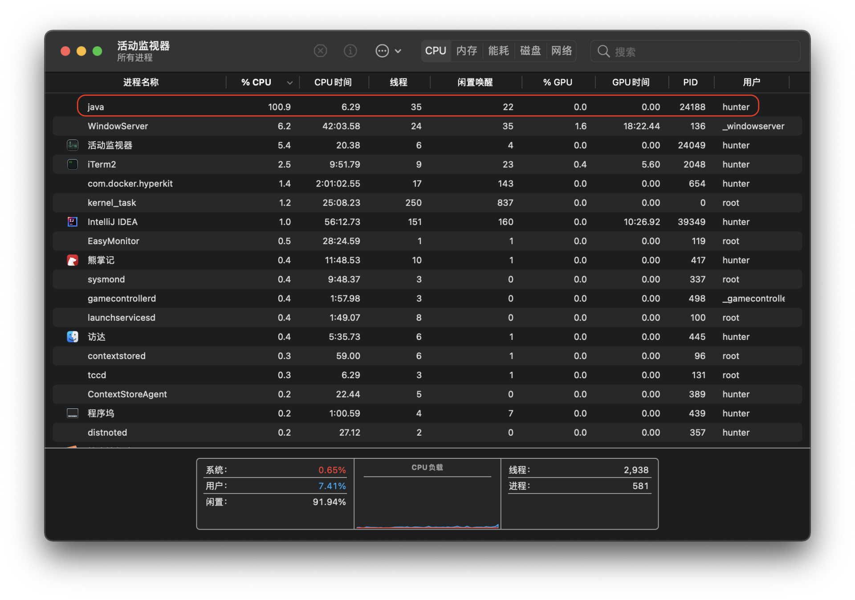Click the Finder (访达) icon in list
The image size is (855, 600).
point(73,337)
